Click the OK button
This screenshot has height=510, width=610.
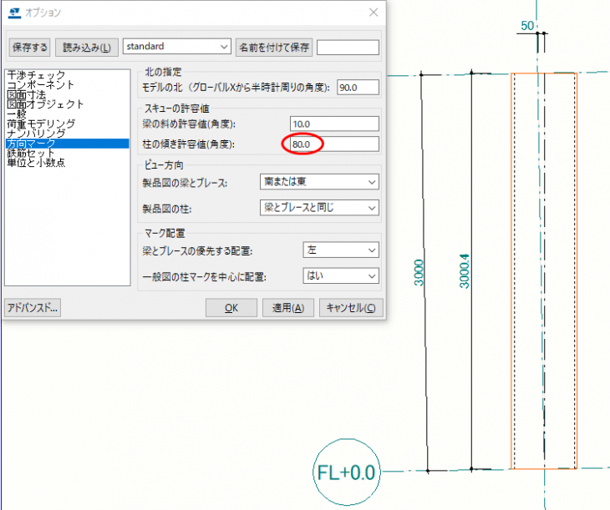point(231,308)
